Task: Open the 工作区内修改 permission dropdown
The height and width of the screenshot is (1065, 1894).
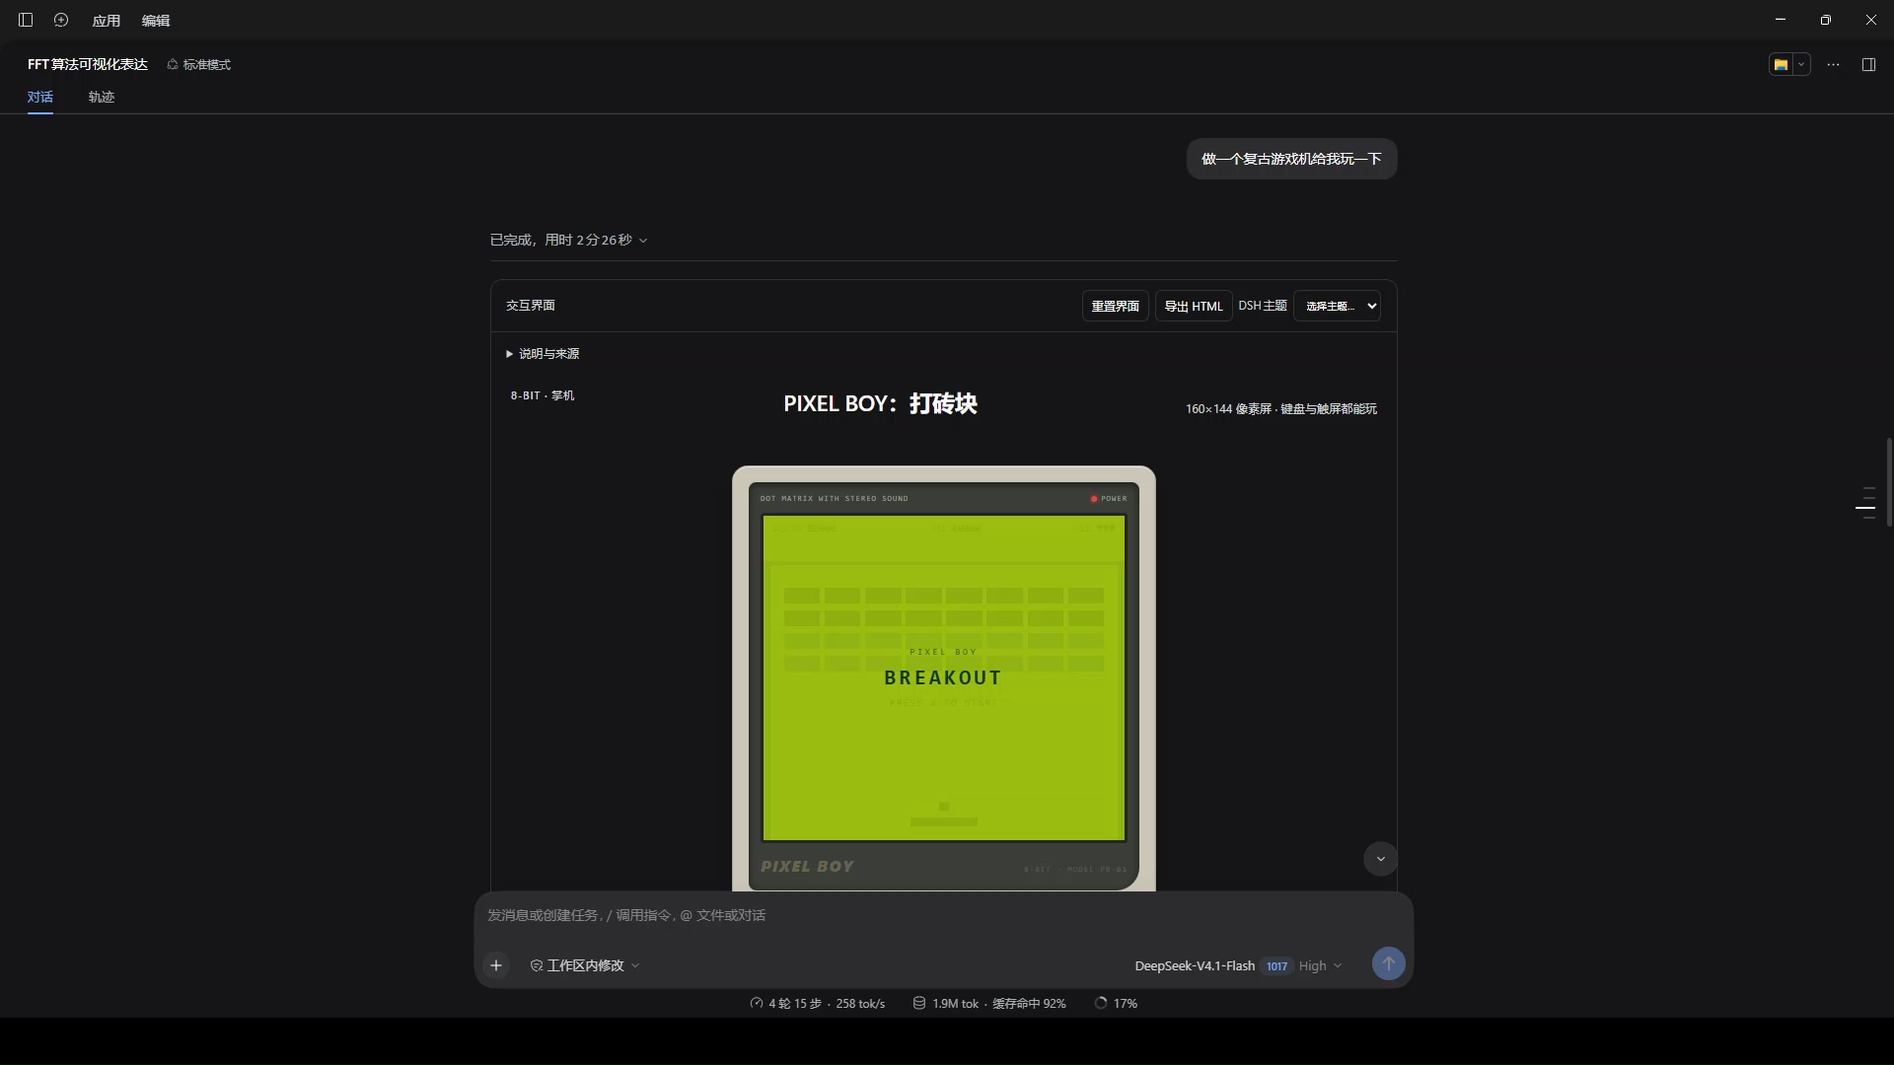Action: pyautogui.click(x=585, y=965)
